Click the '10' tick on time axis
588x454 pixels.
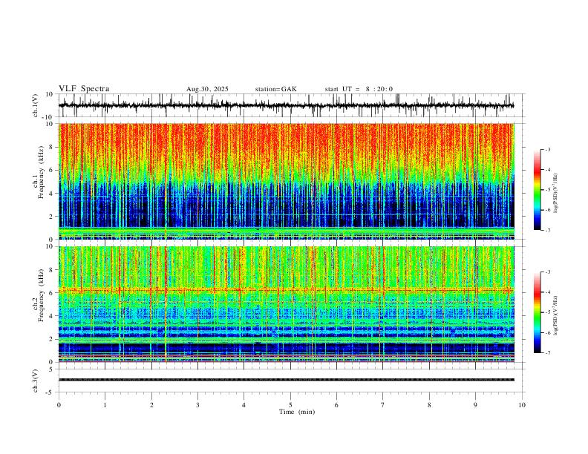[x=522, y=405]
